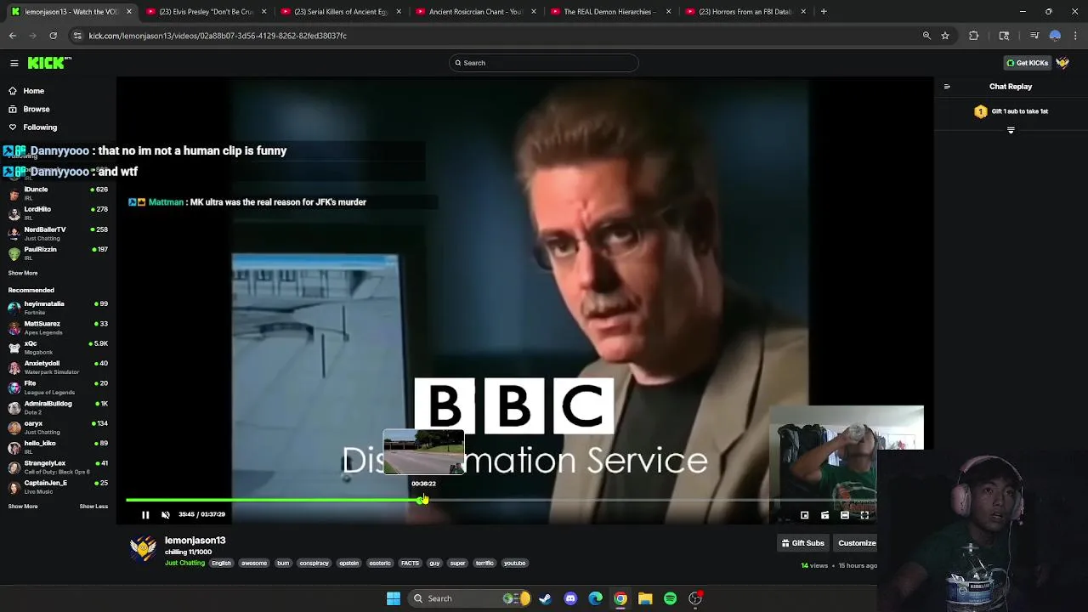This screenshot has height=612, width=1088.
Task: Click StrangelyLex channel avatar
Action: (14, 467)
